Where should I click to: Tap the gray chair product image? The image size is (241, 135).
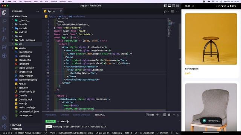click(211, 107)
